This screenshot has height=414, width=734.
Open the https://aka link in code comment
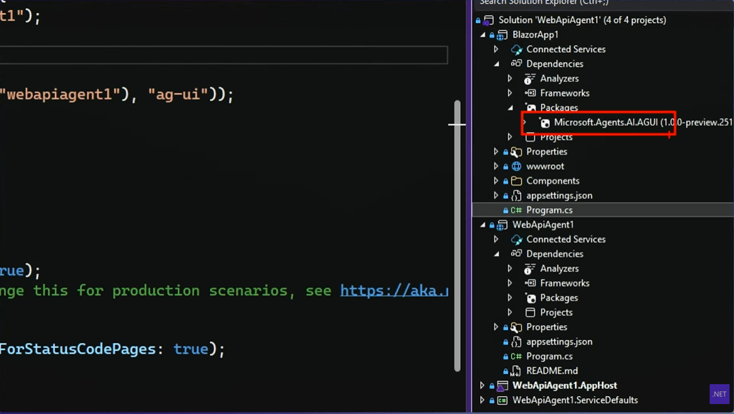tap(394, 291)
